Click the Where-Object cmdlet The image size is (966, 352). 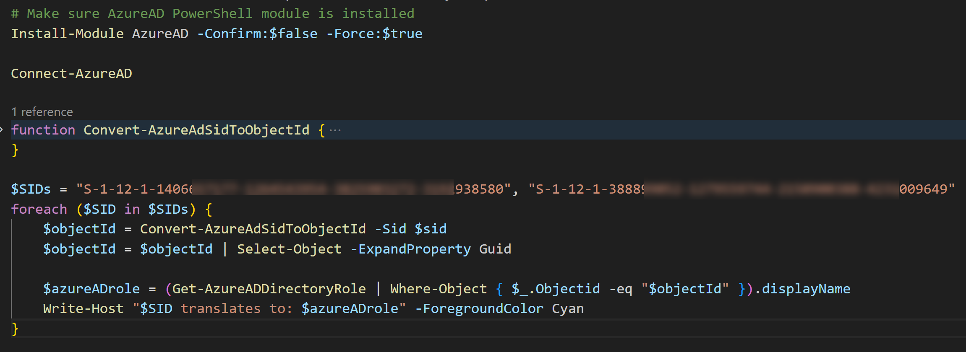coord(438,289)
